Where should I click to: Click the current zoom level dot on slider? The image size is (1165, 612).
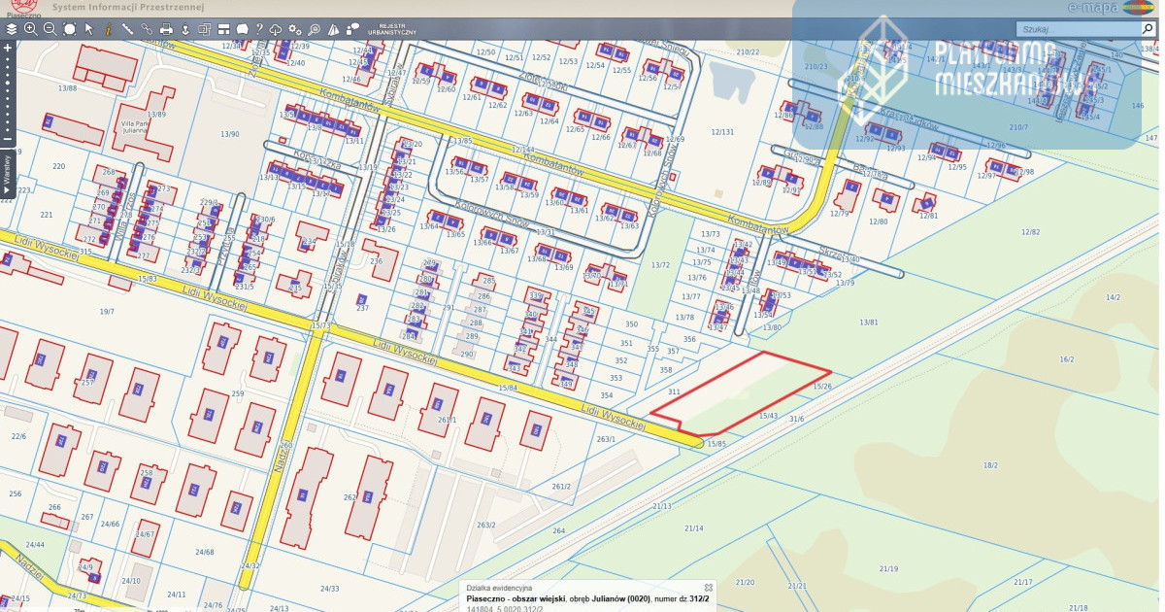[8, 75]
